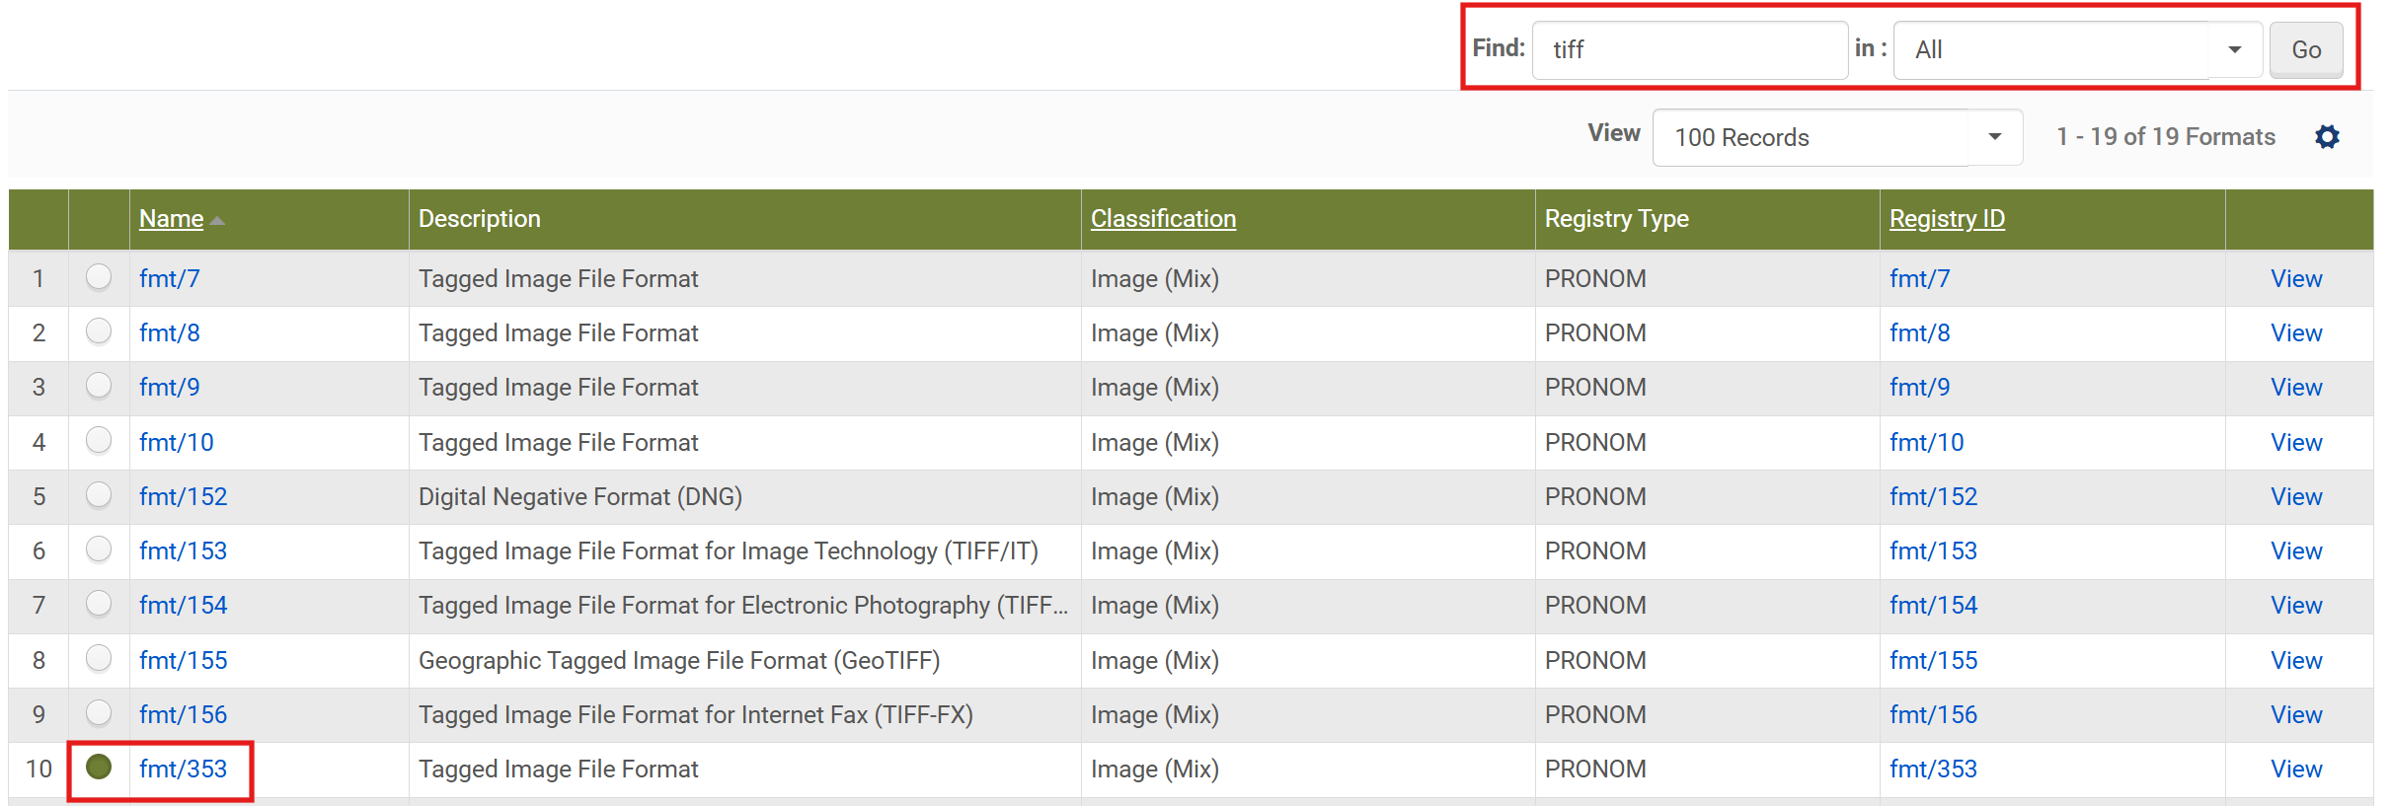Sort by the Classification column header
The image size is (2391, 806).
1162,219
